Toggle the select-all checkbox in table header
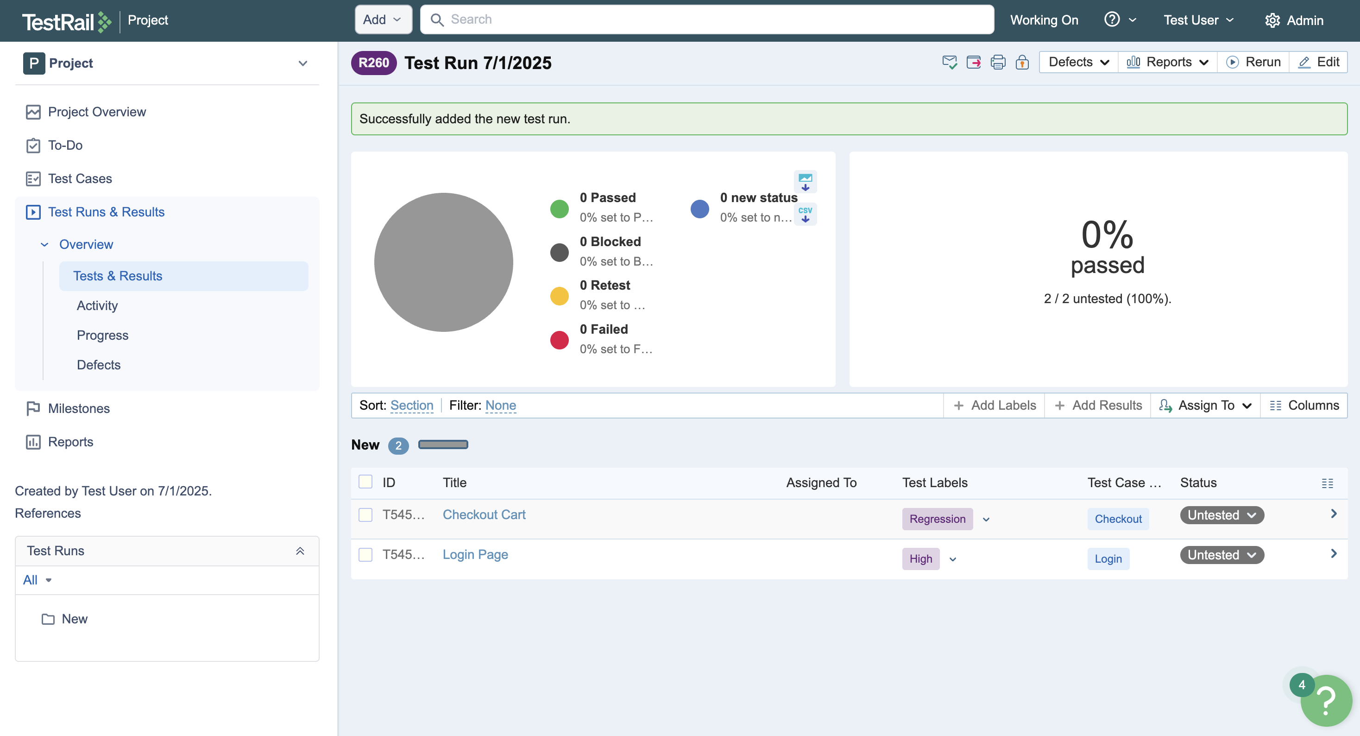The height and width of the screenshot is (736, 1360). tap(365, 482)
